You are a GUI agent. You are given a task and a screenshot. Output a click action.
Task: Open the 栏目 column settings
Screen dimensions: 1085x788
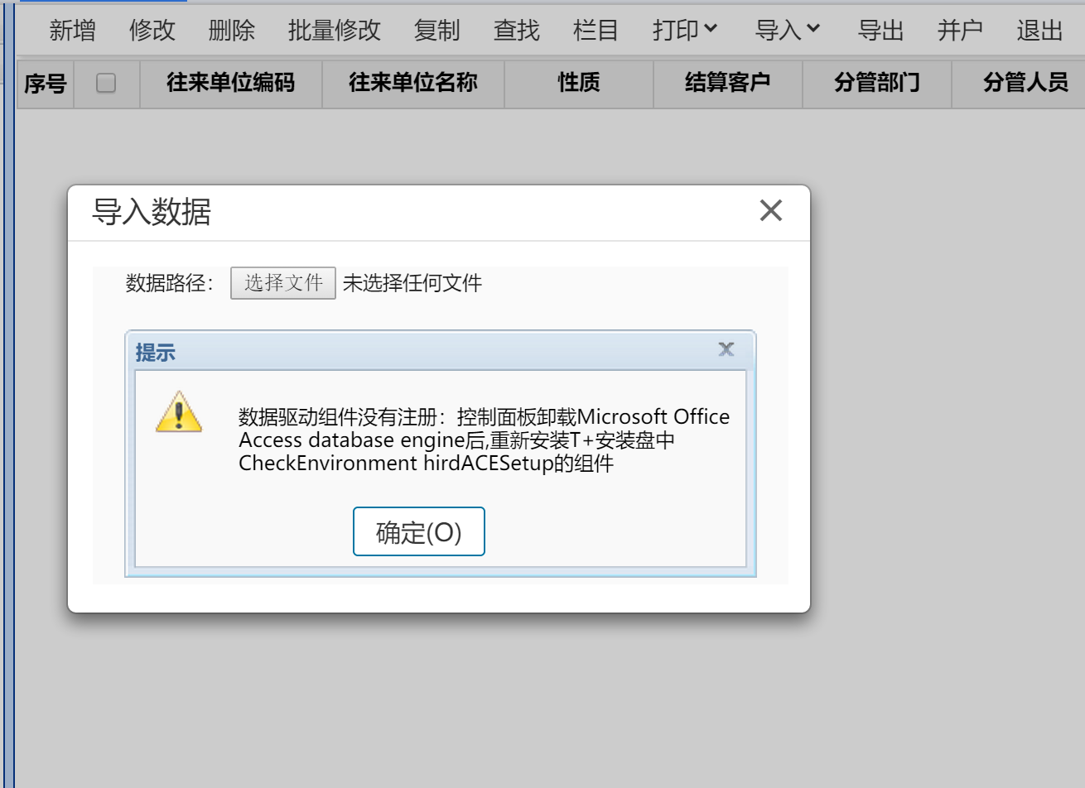(x=596, y=31)
